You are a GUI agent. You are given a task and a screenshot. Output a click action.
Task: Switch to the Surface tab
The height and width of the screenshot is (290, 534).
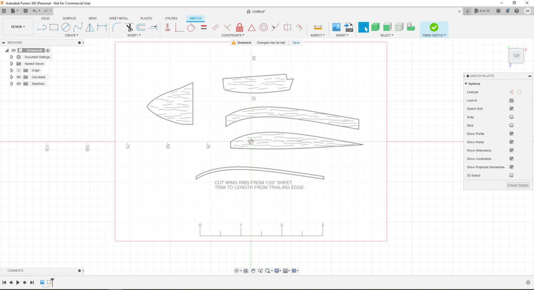click(x=69, y=18)
